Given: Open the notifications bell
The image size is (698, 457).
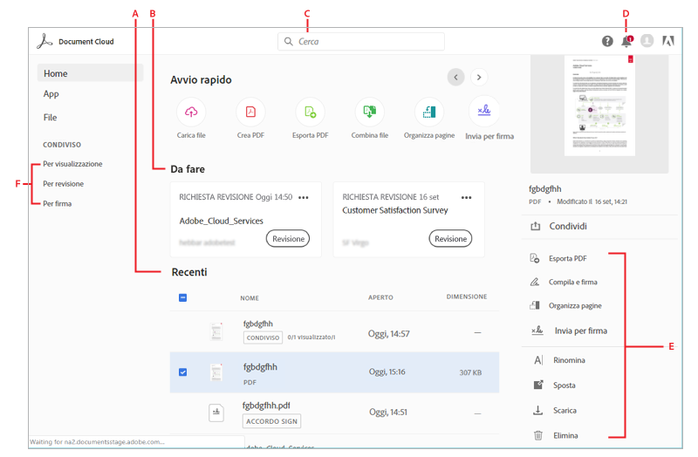Looking at the screenshot, I should click(626, 41).
